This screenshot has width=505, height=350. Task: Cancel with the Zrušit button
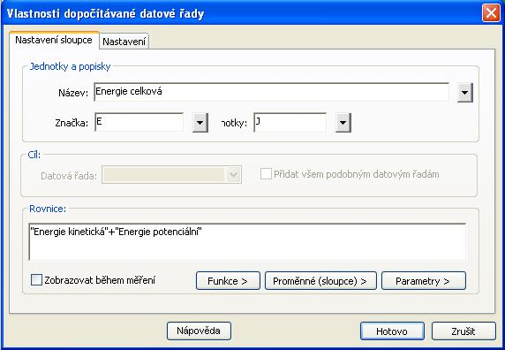[x=464, y=331]
